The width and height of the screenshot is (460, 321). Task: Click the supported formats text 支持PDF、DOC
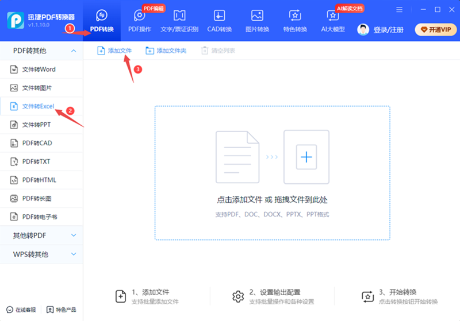tap(272, 214)
